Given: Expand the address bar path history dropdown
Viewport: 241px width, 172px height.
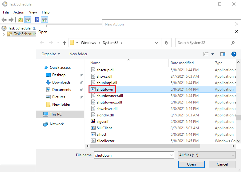Looking at the screenshot, I should tap(157, 43).
